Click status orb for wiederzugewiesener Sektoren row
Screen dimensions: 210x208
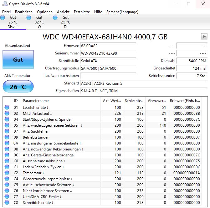(x=7, y=125)
